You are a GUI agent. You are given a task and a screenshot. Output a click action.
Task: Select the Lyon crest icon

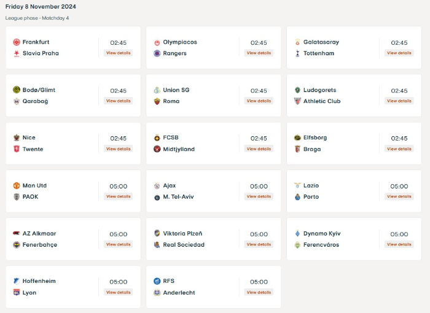(x=17, y=293)
